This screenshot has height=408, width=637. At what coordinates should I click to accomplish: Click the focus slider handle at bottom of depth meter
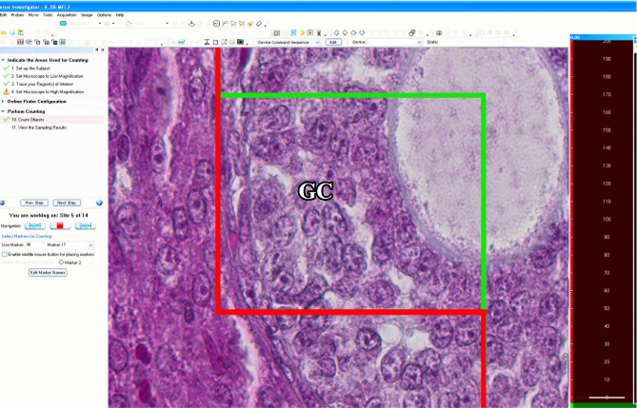(x=607, y=398)
